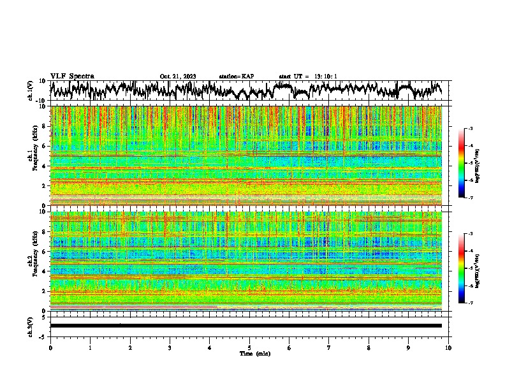Viewport: 505px width, 390px height.
Task: Click the "2" kHz tick of ch.2 spectrogram
Action: tap(45, 291)
